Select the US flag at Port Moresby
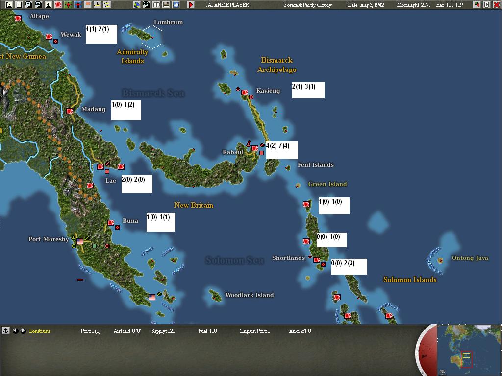Image resolution: width=502 pixels, height=376 pixels. coord(80,241)
